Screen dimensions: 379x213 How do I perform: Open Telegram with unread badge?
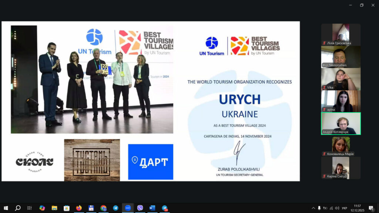click(165, 208)
